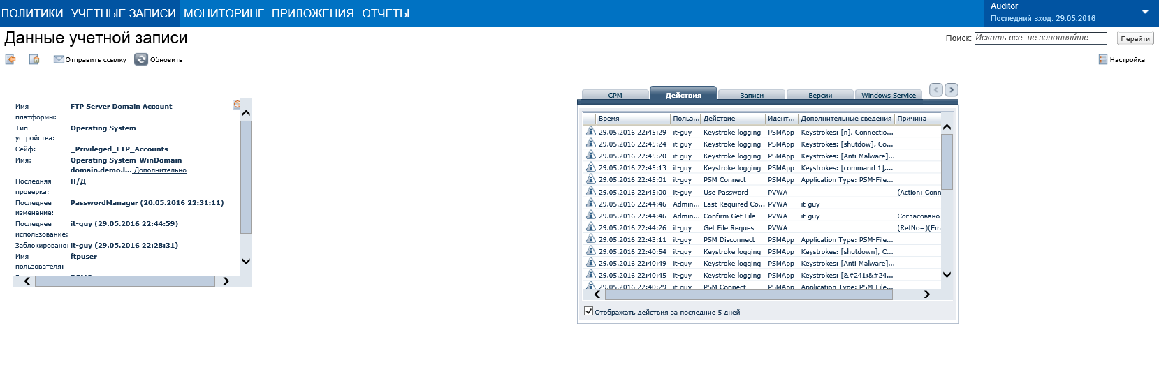
Task: Switch to the Windows Service tab
Action: pyautogui.click(x=889, y=95)
